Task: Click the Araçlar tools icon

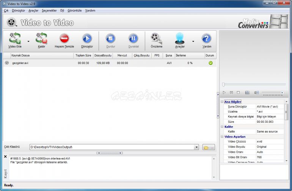Action: tap(180, 38)
